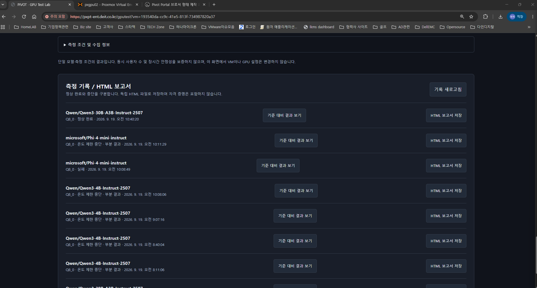View baseline results for Phi-4-mini 10:11:29 record
This screenshot has width=537, height=288.
pos(296,140)
